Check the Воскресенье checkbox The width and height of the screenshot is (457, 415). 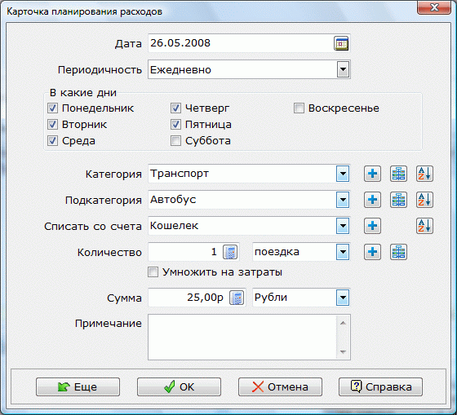coord(299,108)
